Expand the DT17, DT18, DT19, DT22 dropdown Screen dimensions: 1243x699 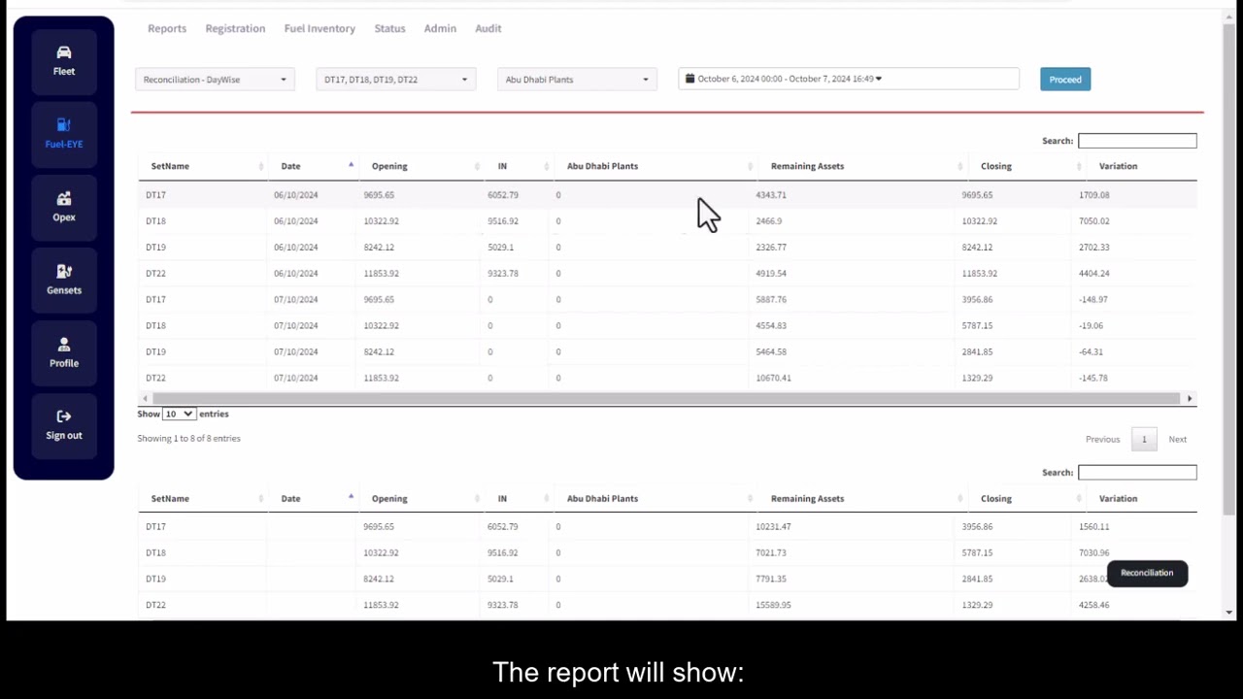click(396, 80)
